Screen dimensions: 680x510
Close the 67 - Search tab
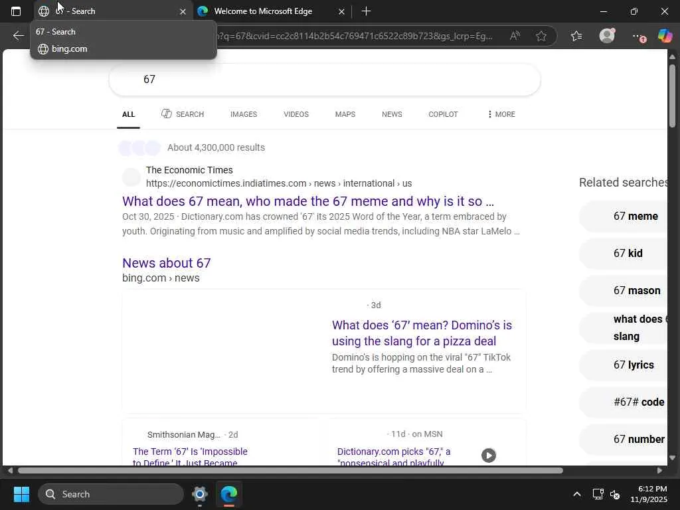pyautogui.click(x=183, y=12)
